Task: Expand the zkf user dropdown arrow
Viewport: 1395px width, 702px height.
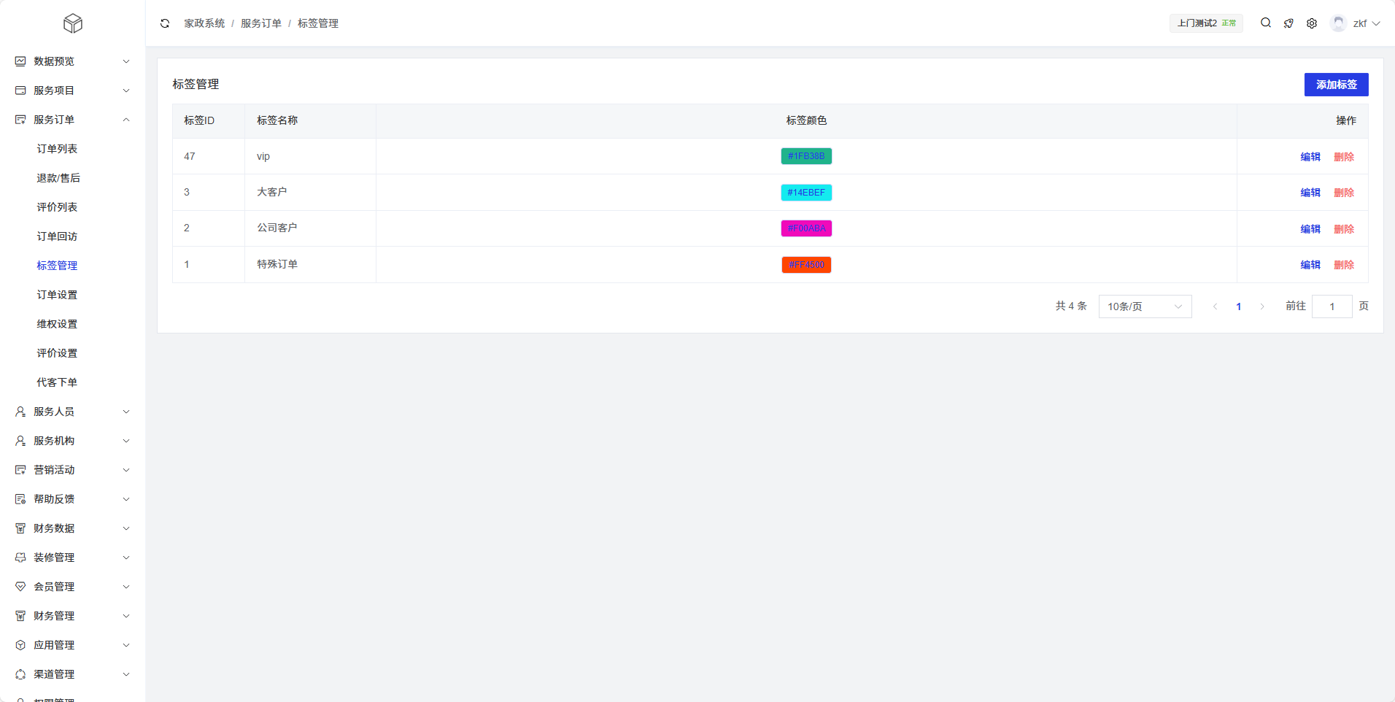Action: point(1377,23)
